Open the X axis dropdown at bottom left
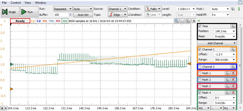Image resolution: width=243 pixels, height=111 pixels. 4,108
